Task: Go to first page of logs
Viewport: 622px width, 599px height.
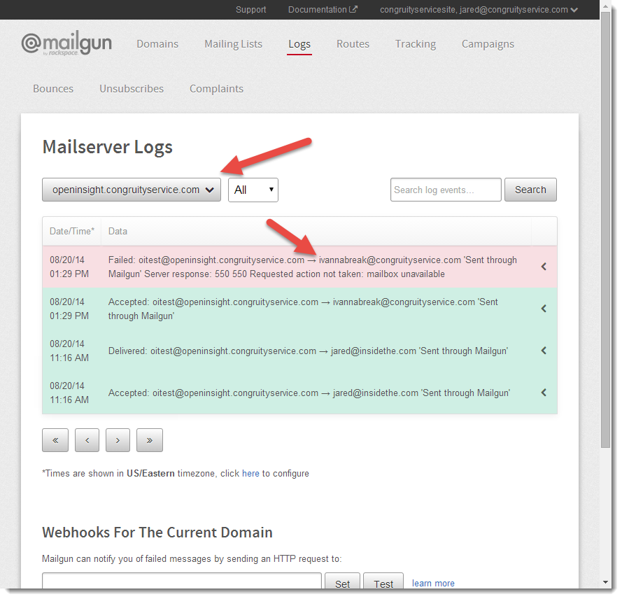Action: point(55,440)
